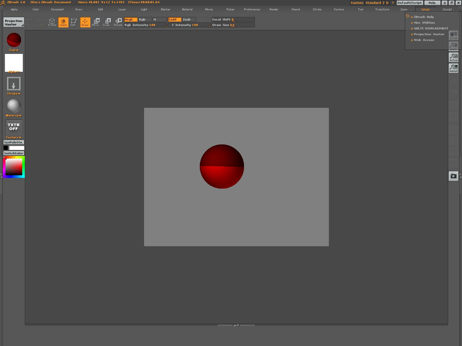
Task: Toggle the Quick render mode
Action: (x=63, y=22)
